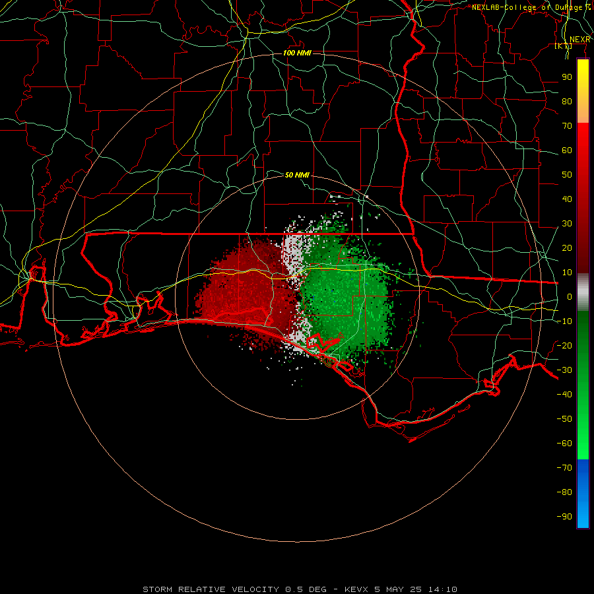
Task: Click the "-90" value on the velocity scale
Action: [x=564, y=517]
